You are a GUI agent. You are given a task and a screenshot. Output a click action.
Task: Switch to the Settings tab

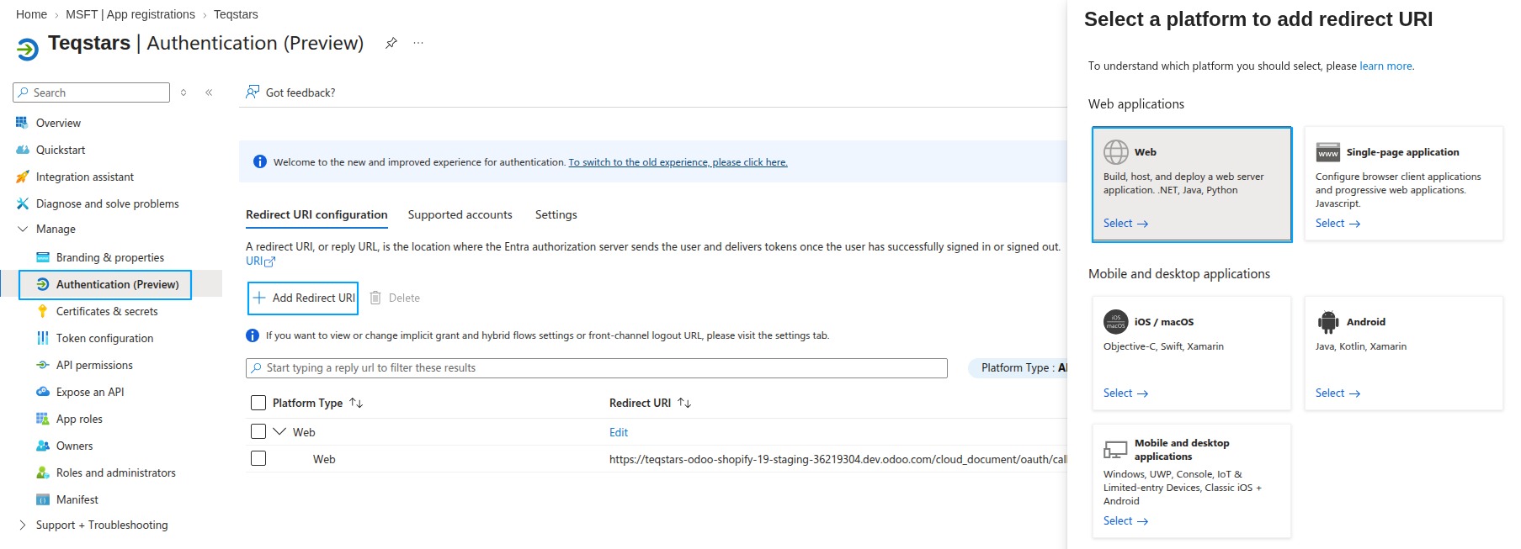click(x=556, y=215)
